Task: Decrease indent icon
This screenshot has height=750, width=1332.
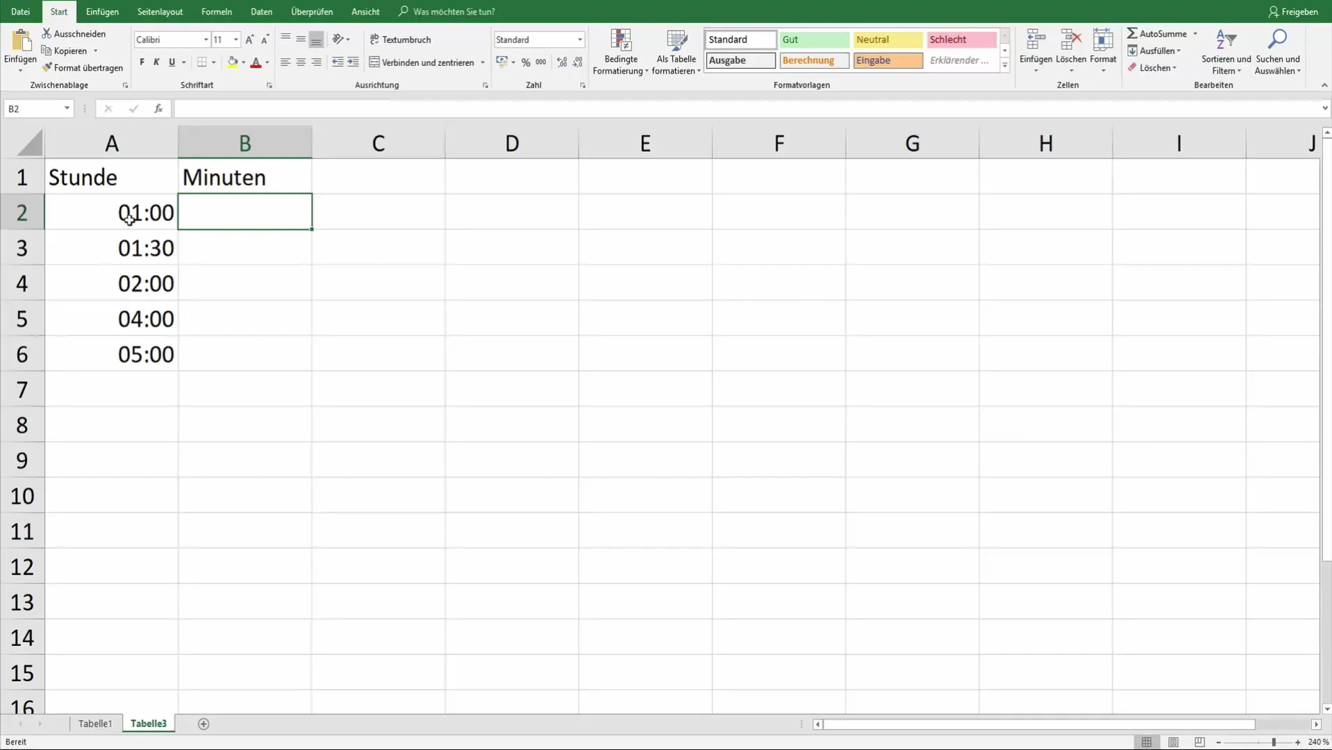Action: click(x=338, y=62)
